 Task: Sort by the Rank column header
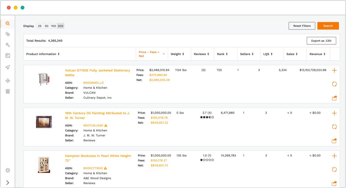[x=222, y=54]
